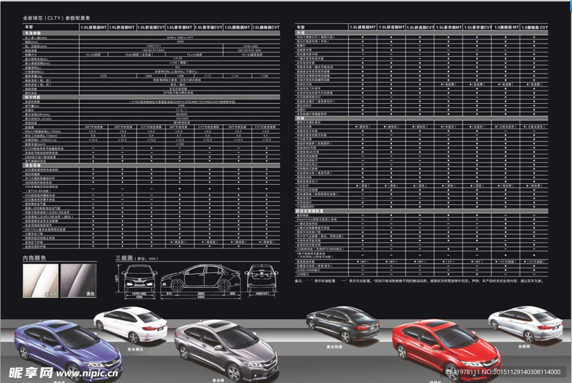Viewport: 572px width, 383px height.
Task: Click 1.5L舒适版MT header above 外观
Action: click(392, 27)
